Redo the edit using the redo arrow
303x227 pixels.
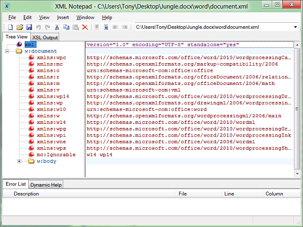coord(48,27)
